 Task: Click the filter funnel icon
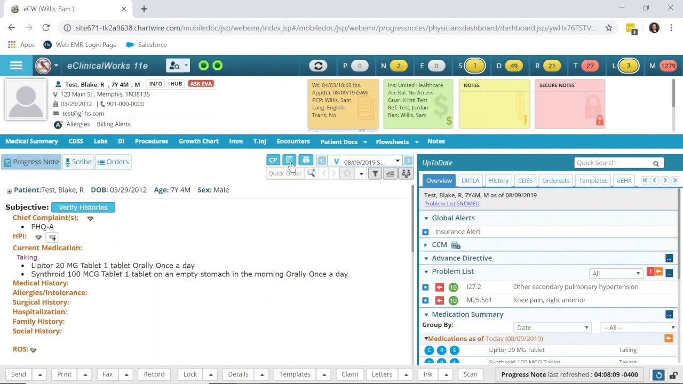[375, 173]
